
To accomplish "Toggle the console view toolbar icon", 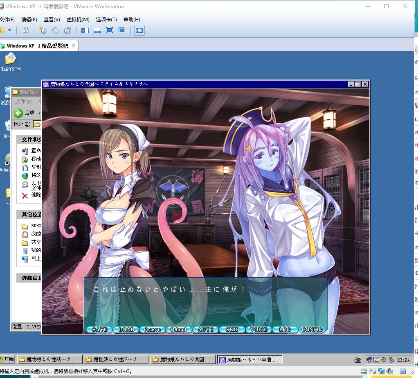I will [x=139, y=30].
